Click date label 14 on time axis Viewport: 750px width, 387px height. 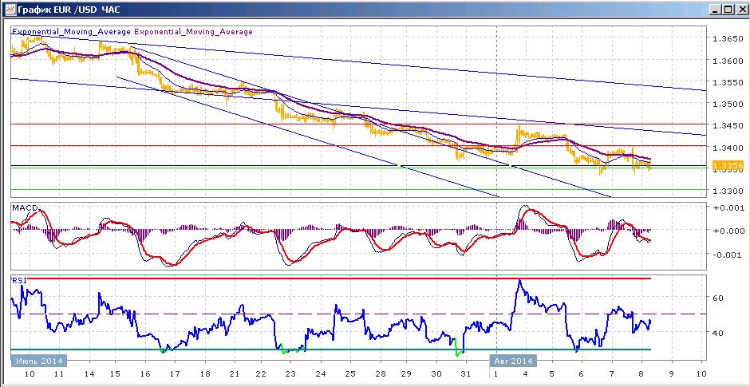click(88, 374)
